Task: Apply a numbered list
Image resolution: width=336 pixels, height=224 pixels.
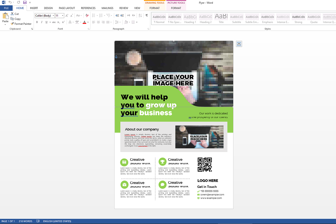Action: coord(101,16)
